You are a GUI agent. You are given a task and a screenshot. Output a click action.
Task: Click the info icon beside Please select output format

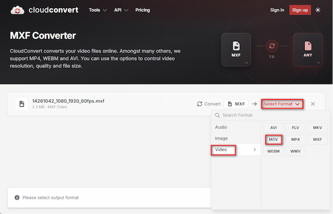[x=17, y=198]
